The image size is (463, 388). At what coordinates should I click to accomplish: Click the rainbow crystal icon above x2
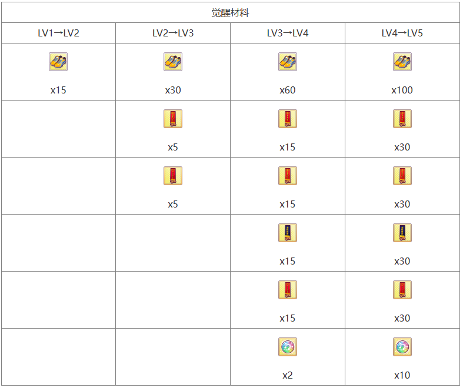coord(288,347)
